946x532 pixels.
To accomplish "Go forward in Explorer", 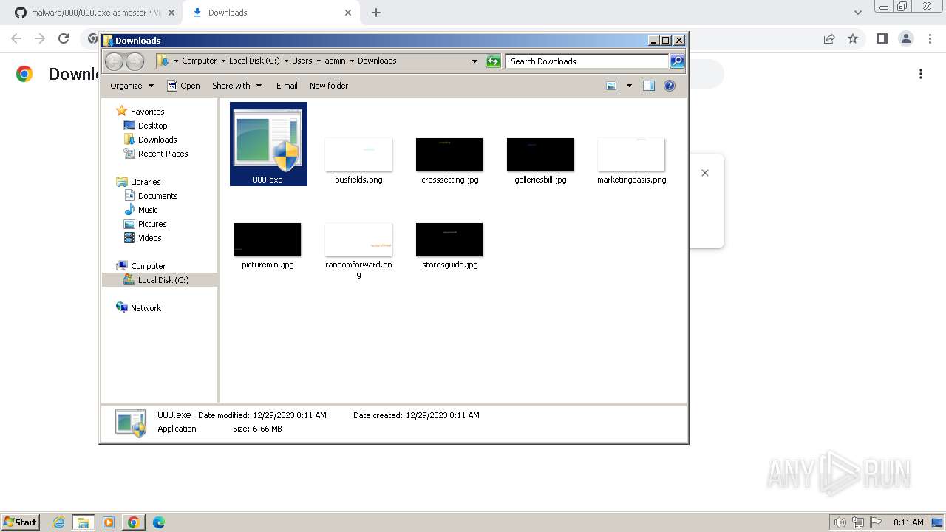I will (135, 61).
